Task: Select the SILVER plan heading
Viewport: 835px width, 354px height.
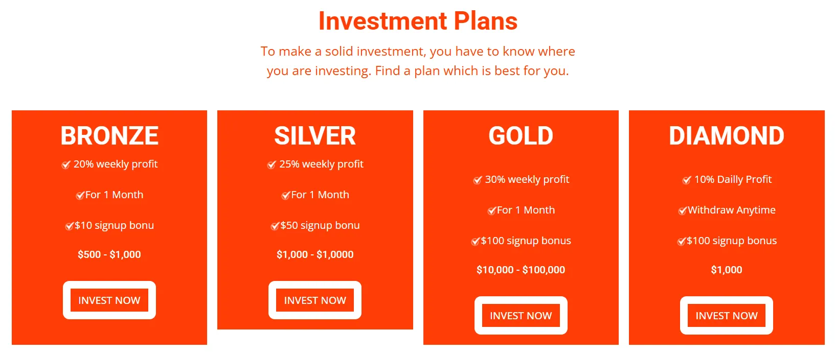Action: click(x=315, y=136)
